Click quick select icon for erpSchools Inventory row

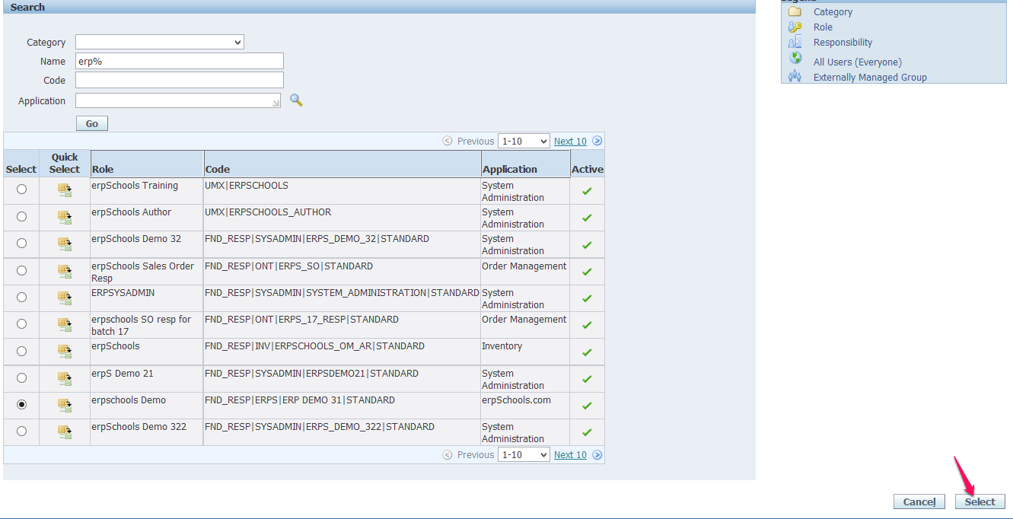tap(65, 352)
